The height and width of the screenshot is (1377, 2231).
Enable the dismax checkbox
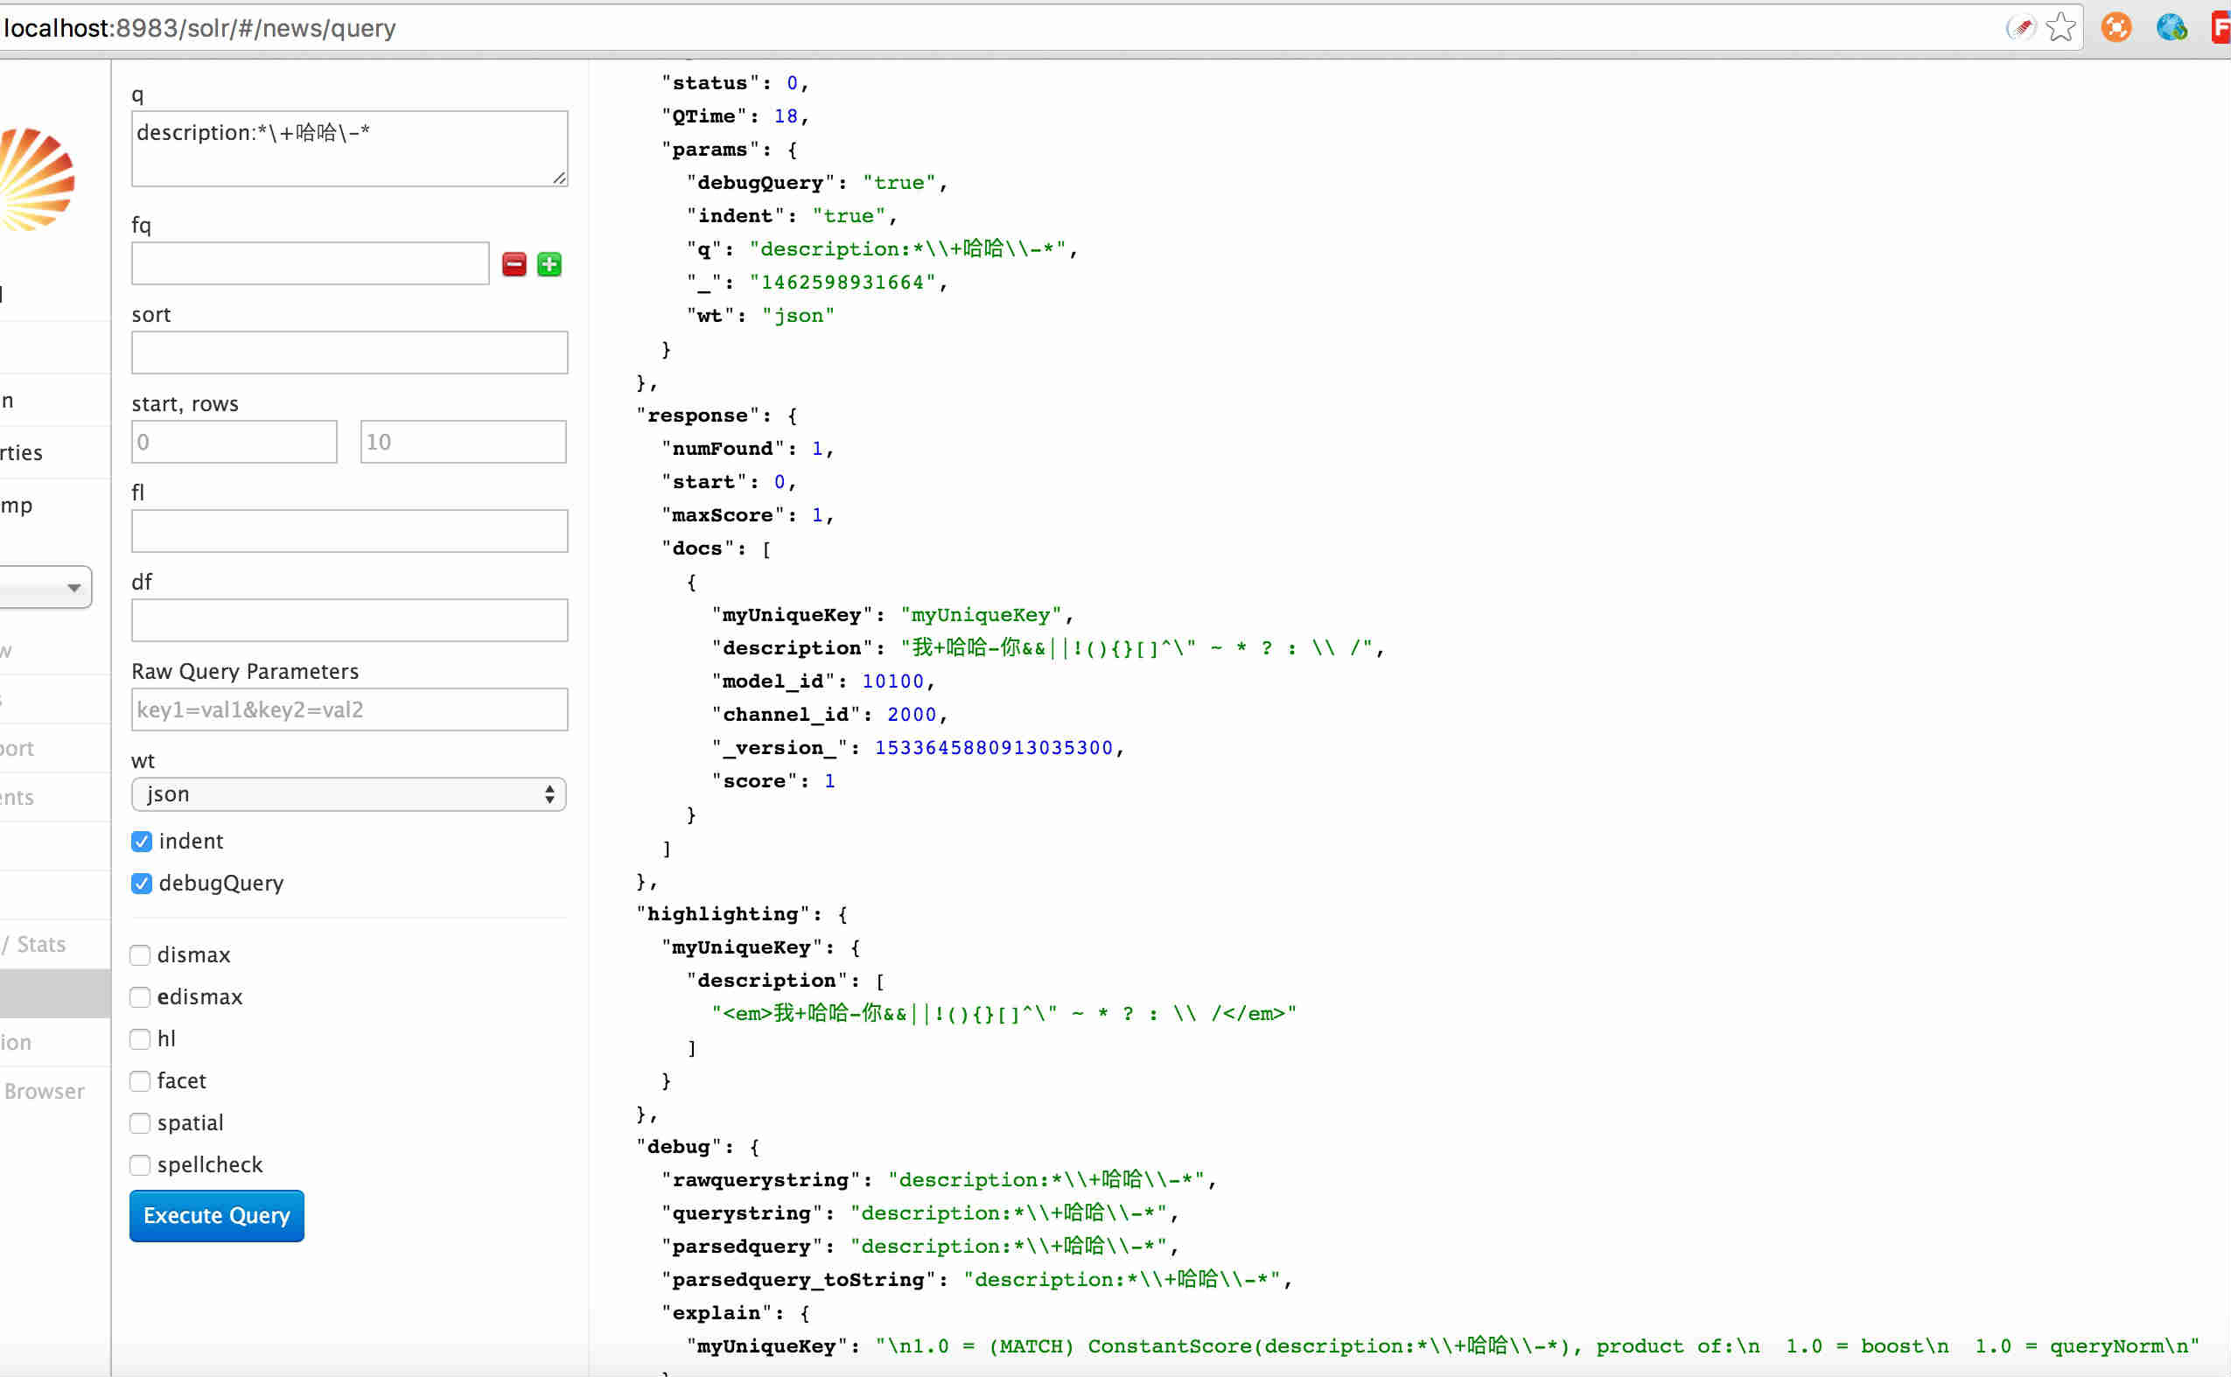pyautogui.click(x=139, y=954)
